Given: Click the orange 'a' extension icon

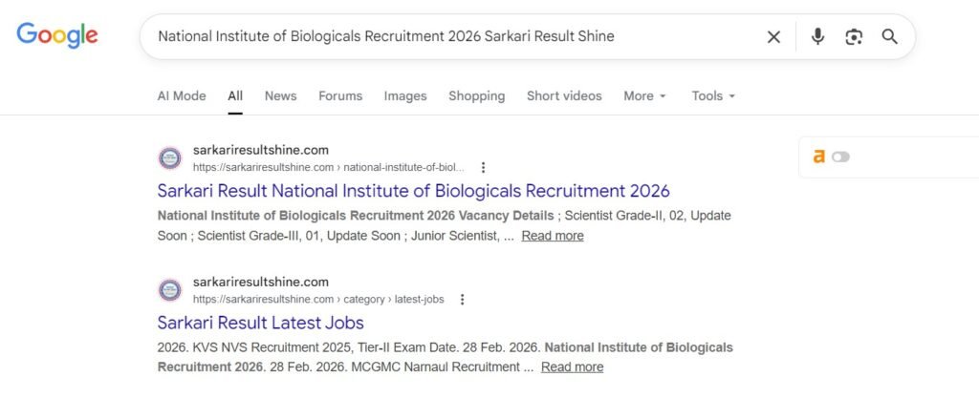Looking at the screenshot, I should pyautogui.click(x=818, y=157).
